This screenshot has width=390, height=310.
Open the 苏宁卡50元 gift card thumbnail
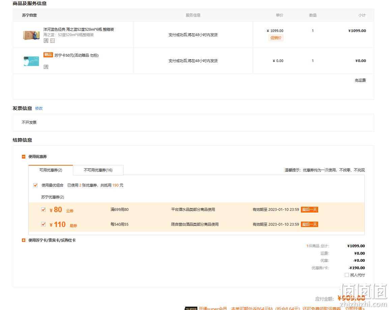tap(31, 61)
